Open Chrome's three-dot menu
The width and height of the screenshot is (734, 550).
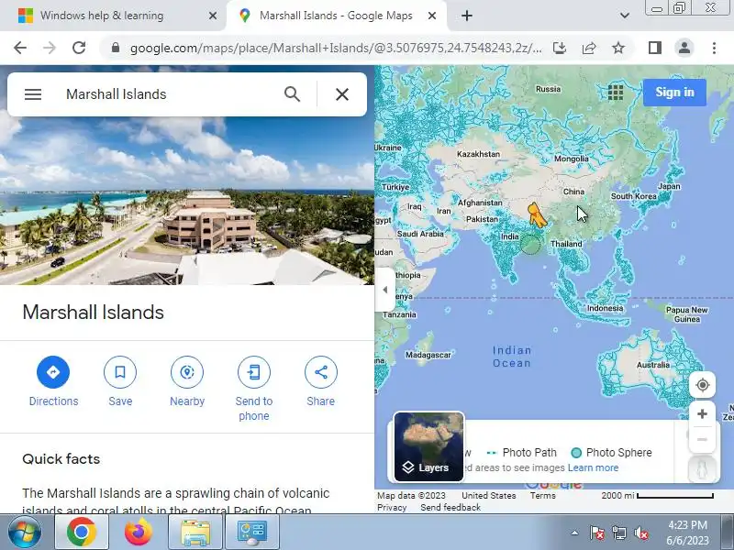tap(714, 48)
